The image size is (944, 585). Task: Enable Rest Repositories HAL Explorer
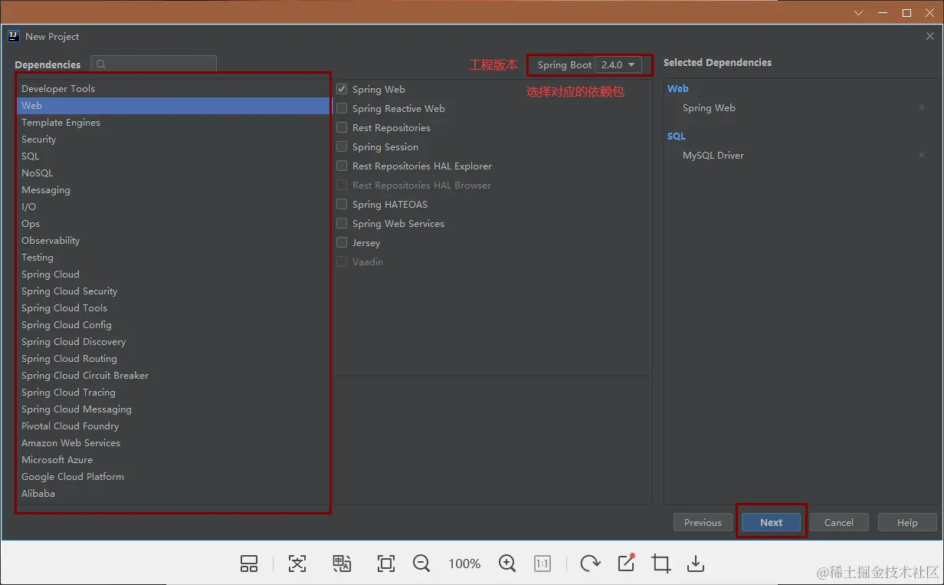click(x=342, y=166)
